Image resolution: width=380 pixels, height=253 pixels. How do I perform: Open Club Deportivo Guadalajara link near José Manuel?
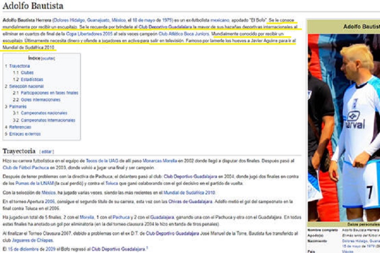click(x=172, y=233)
